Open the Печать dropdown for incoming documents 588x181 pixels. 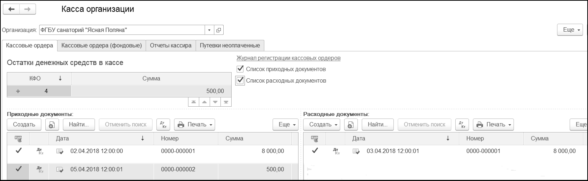click(x=195, y=125)
